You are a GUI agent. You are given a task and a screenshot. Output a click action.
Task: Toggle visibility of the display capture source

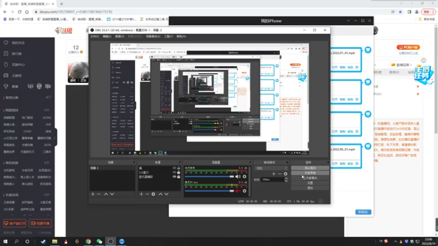point(174,177)
